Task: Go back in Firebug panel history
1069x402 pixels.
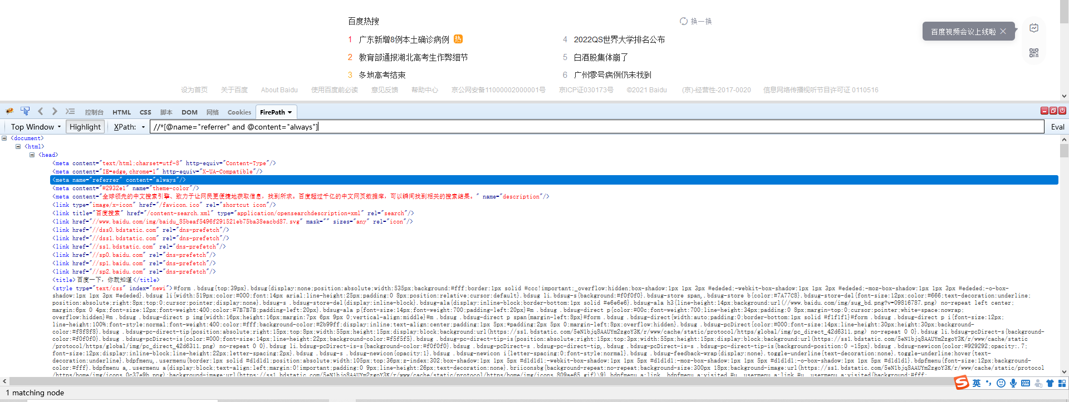Action: tap(41, 111)
